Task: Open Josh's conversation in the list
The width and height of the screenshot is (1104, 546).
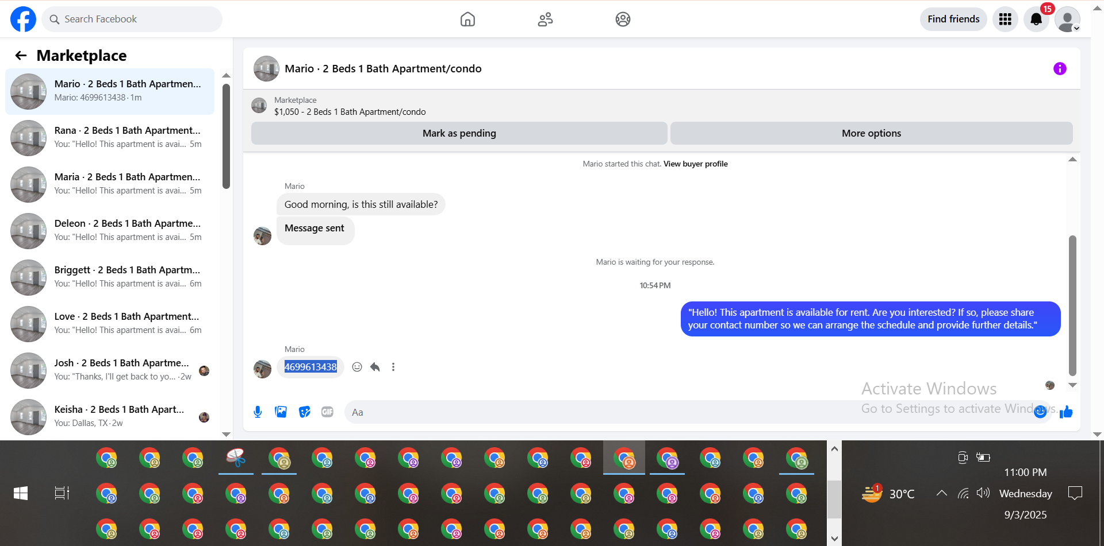Action: pos(110,370)
